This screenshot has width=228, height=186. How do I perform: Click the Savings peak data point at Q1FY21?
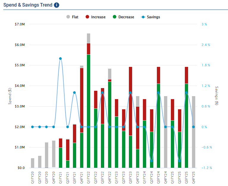coord(60,59)
